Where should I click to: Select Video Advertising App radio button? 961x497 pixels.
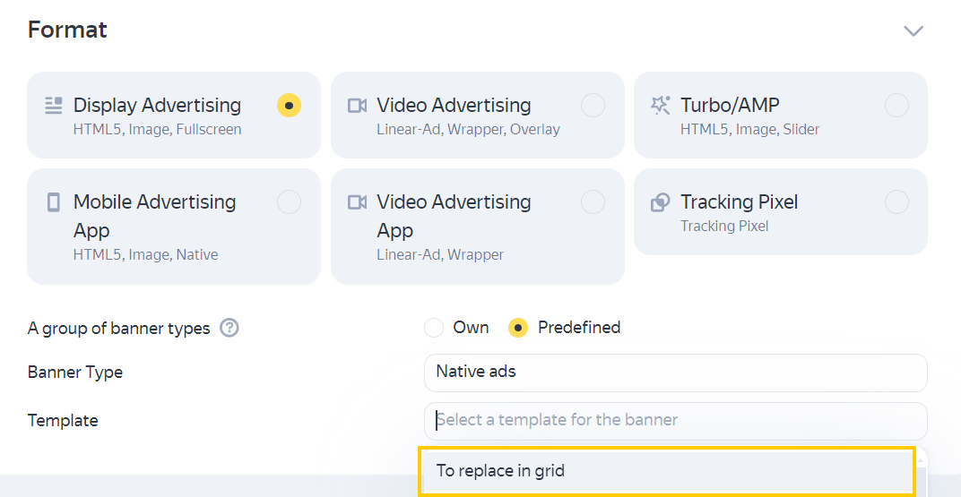tap(593, 202)
